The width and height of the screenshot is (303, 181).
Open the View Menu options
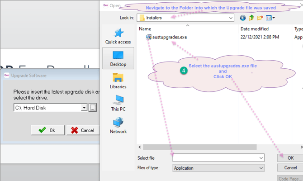click(270, 18)
